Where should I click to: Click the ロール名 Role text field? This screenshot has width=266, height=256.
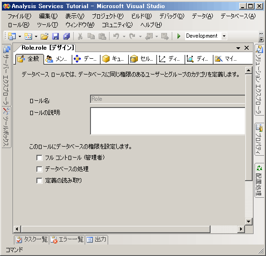167,99
